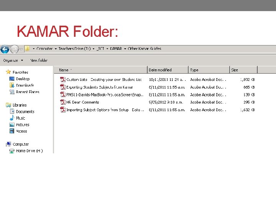The image size is (276, 207).
Task: Select Computer in the address path
Action: point(44,49)
